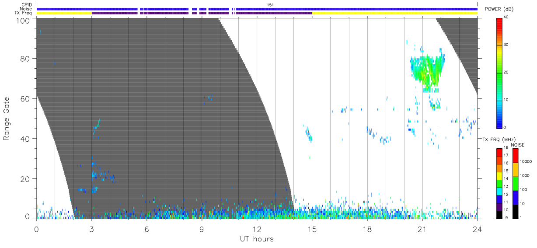Click the red swatch of TX FRQ legend
Image resolution: width=537 pixels, height=248 pixels.
500,153
